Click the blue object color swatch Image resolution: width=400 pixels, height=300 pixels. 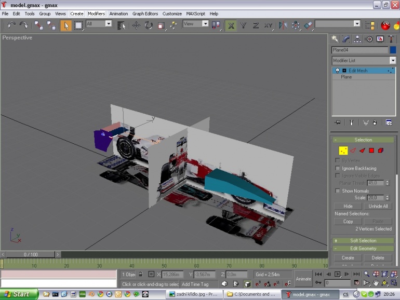(x=393, y=50)
